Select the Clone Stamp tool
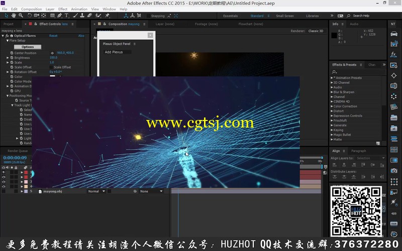The height and width of the screenshot is (251, 402). pos(82,16)
